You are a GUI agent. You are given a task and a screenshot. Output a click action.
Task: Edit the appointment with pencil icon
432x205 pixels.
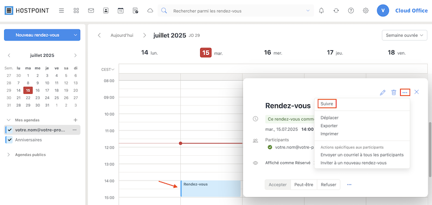tap(383, 92)
